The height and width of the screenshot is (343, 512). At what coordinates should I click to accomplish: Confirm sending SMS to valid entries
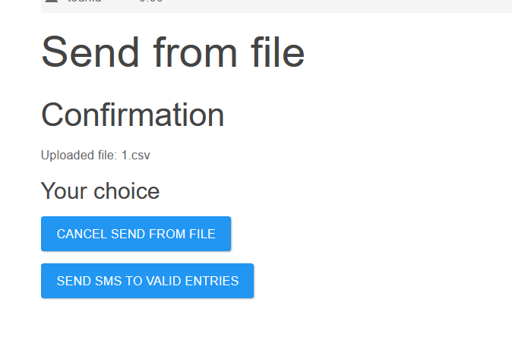pos(147,281)
